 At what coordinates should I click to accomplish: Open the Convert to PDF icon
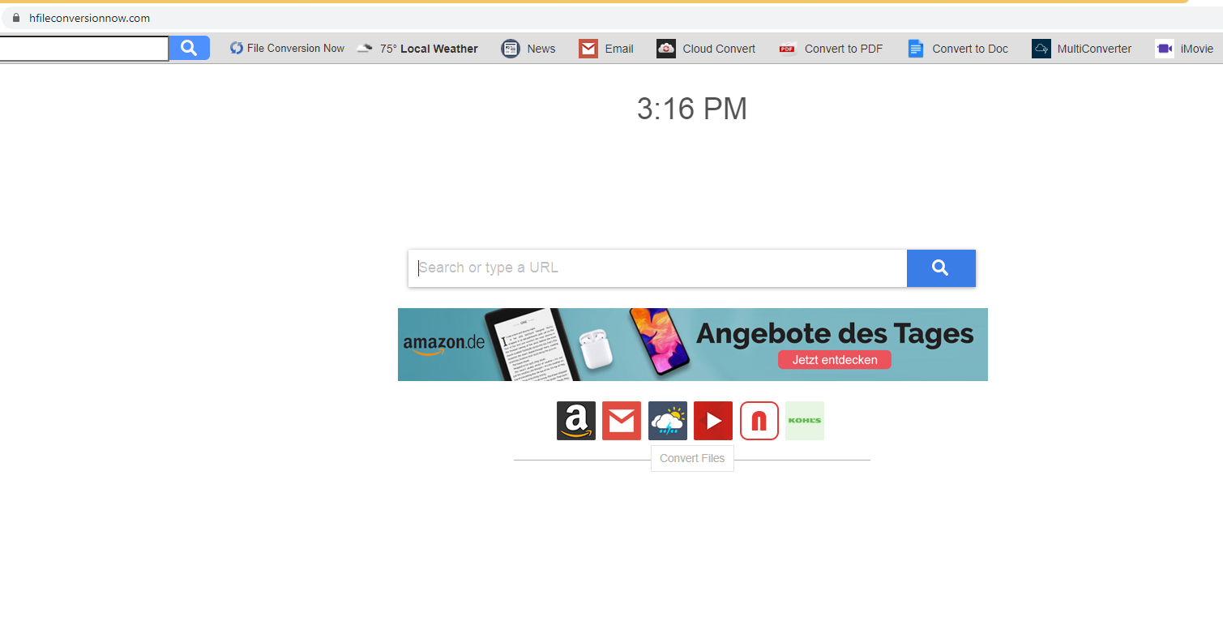pyautogui.click(x=788, y=49)
